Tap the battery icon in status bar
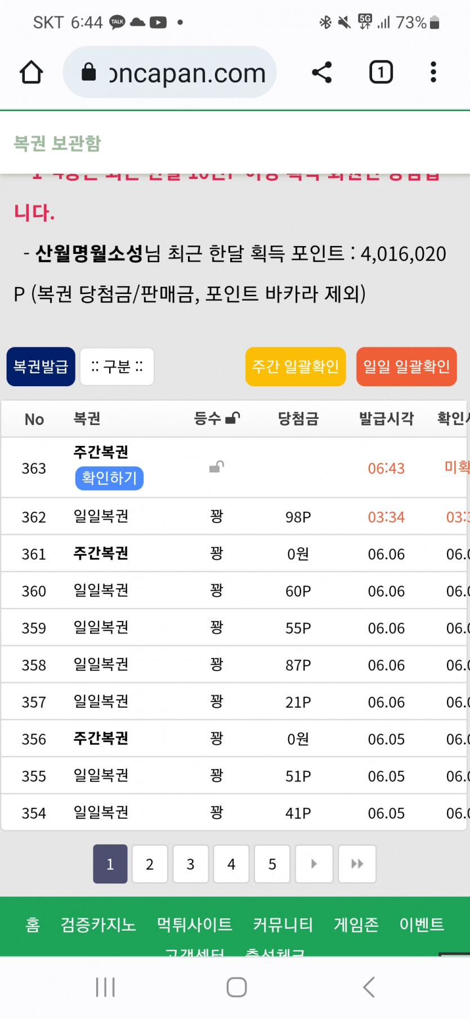The image size is (470, 1019). pos(435,23)
